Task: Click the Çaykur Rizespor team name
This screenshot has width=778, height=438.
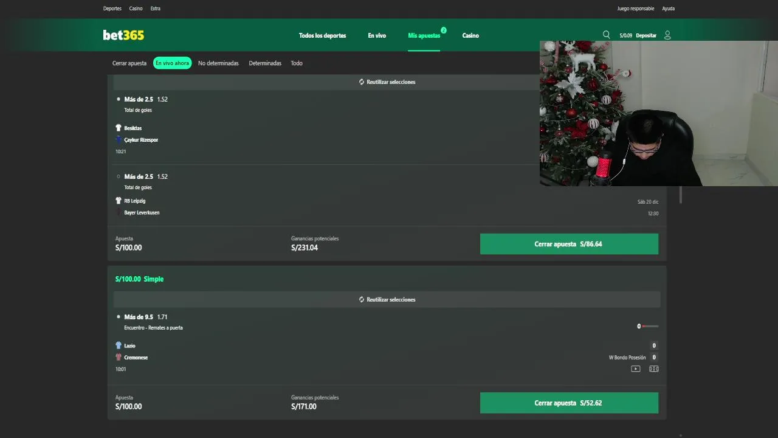Action: pos(141,140)
